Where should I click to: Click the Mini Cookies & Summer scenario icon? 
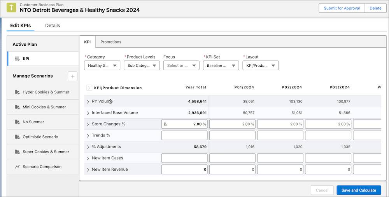[x=17, y=107]
